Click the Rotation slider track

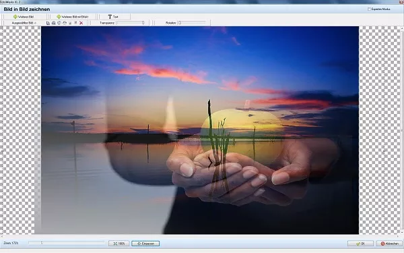[x=192, y=23]
